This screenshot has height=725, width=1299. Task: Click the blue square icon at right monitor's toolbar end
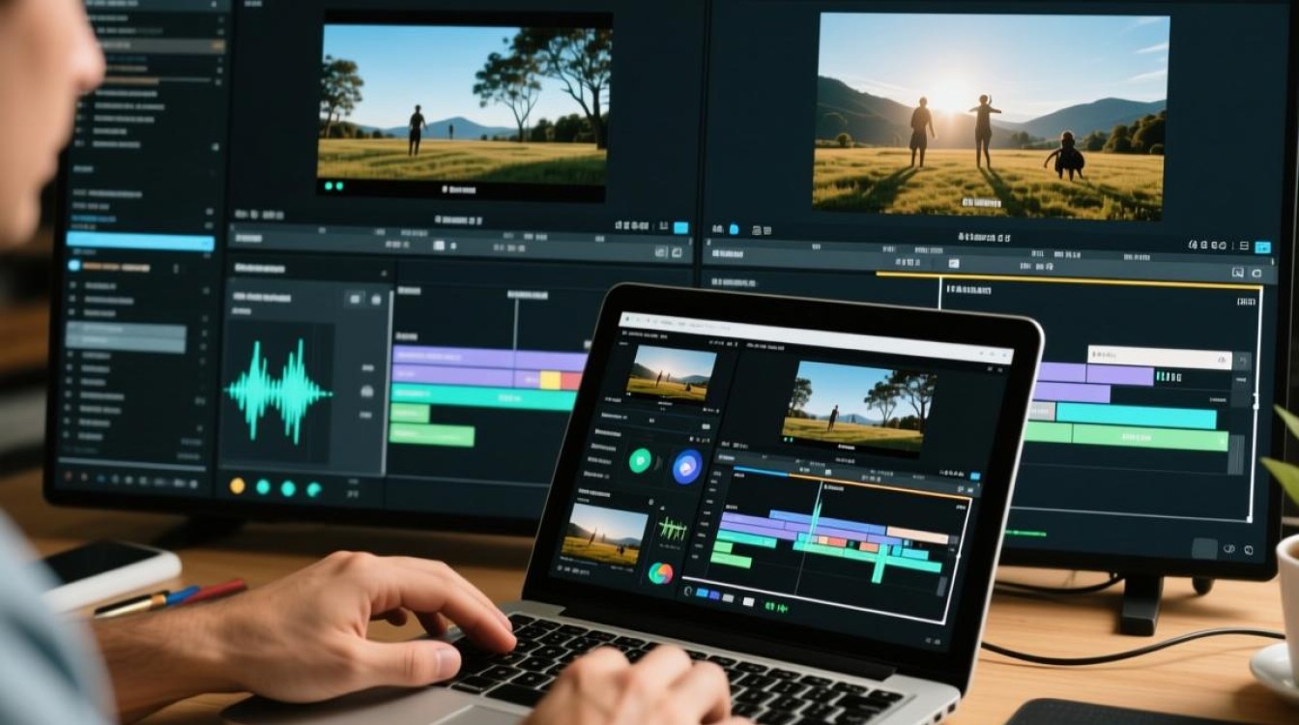(1262, 247)
